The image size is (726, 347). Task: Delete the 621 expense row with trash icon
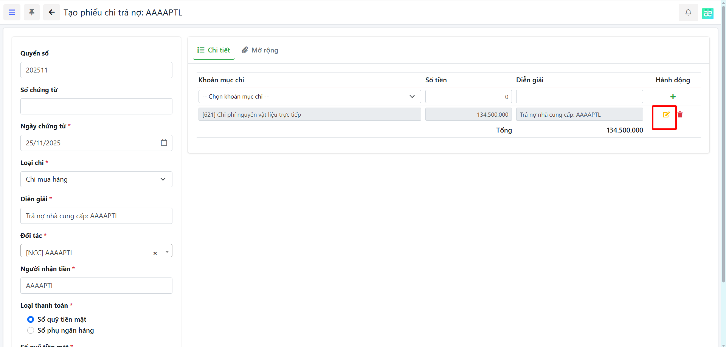tap(680, 114)
